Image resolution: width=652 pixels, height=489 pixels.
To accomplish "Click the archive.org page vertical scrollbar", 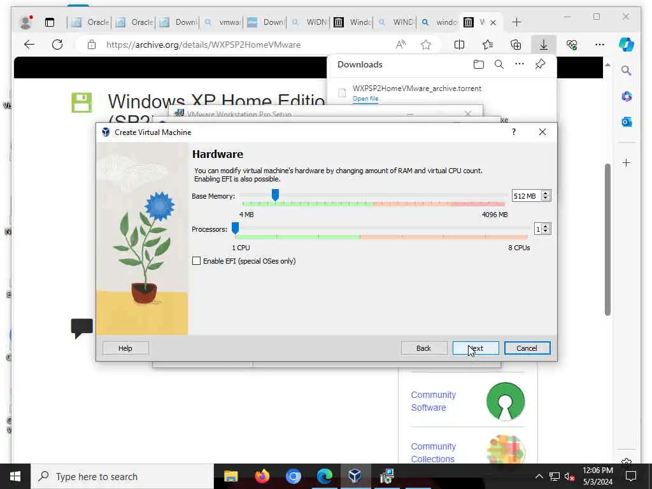I will [x=607, y=239].
